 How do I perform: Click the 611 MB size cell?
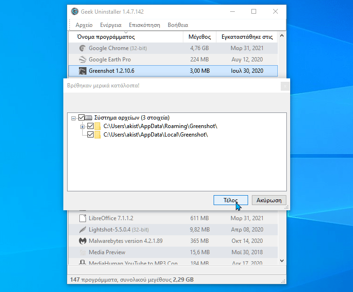click(x=199, y=218)
